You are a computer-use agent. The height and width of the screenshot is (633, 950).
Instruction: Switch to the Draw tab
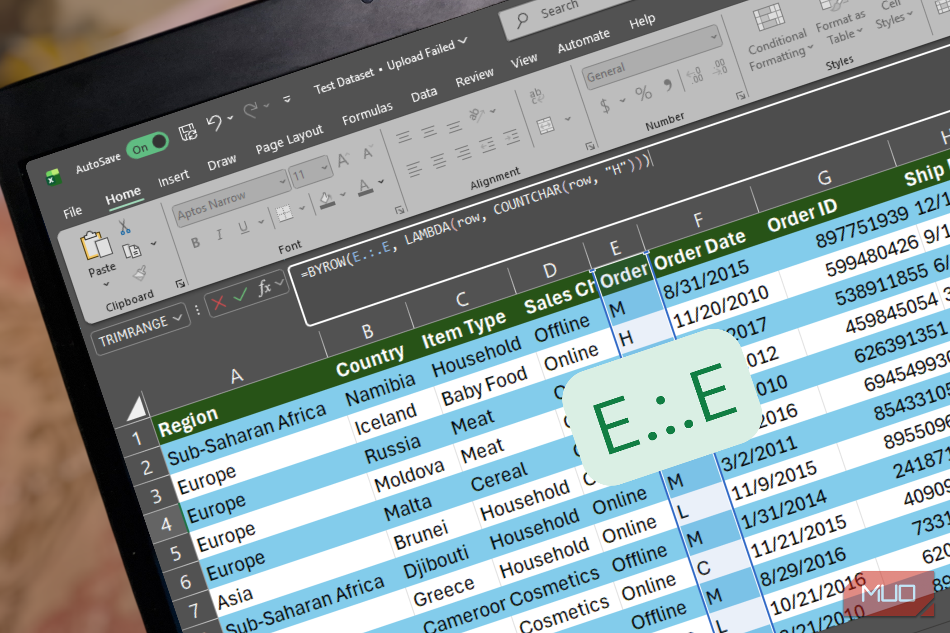(x=222, y=162)
